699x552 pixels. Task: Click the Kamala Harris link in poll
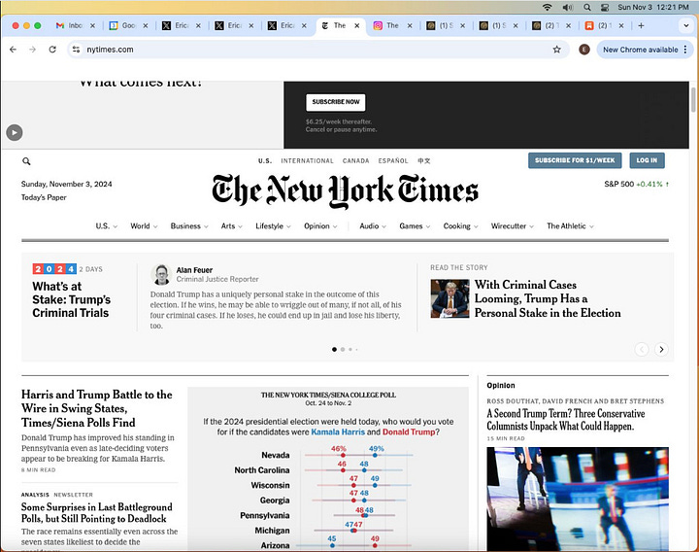coord(338,431)
